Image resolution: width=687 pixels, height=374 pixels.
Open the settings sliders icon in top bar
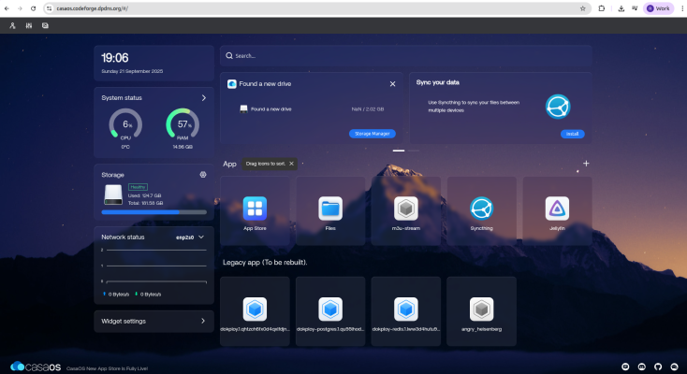tap(29, 26)
